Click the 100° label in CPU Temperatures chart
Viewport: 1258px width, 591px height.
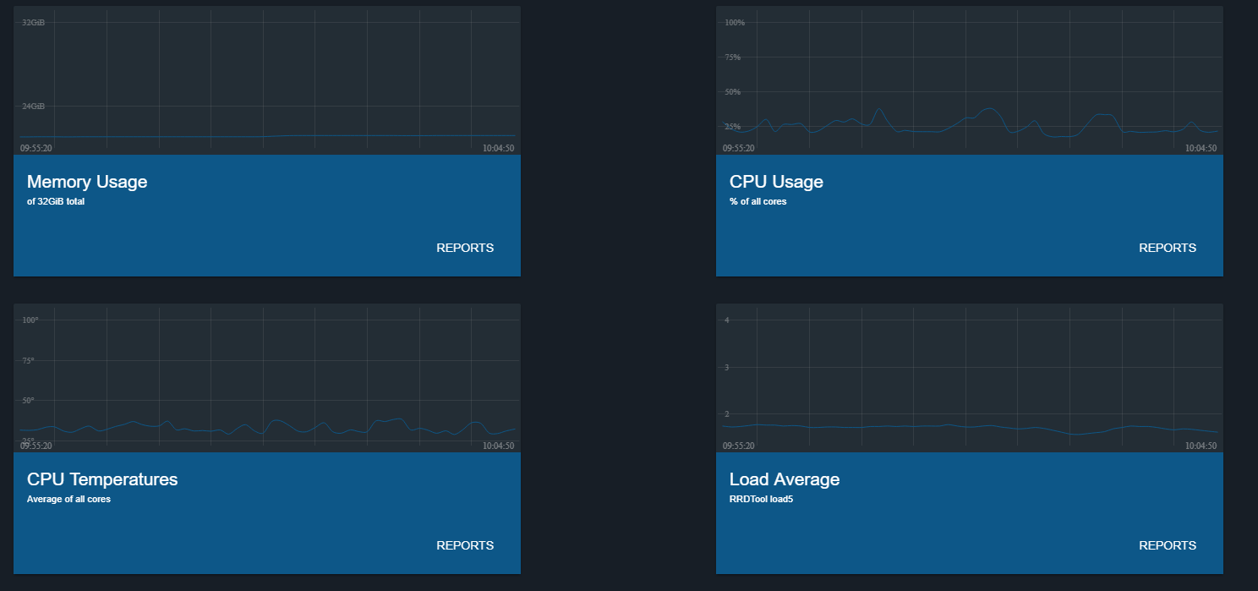[x=30, y=320]
